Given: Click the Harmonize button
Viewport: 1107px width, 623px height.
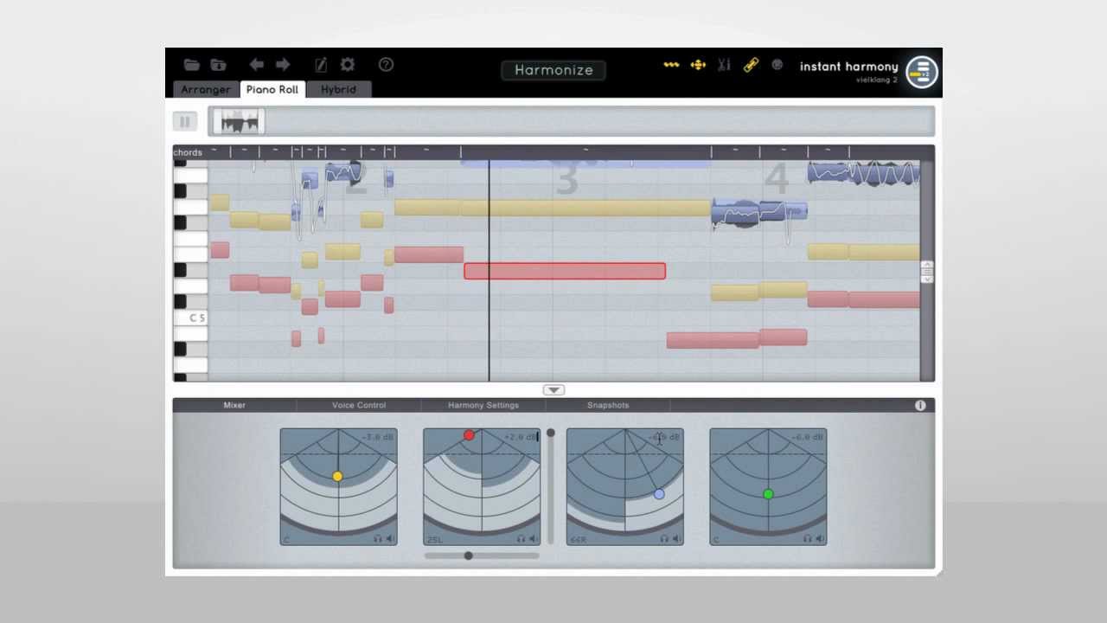Looking at the screenshot, I should click(553, 70).
